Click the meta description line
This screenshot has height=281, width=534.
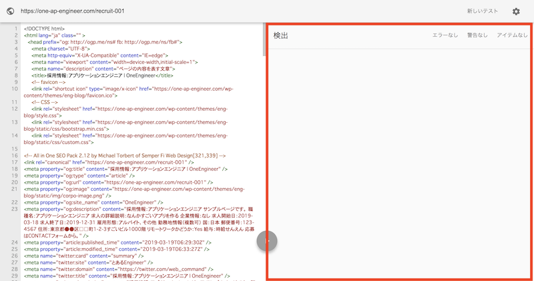(x=103, y=69)
